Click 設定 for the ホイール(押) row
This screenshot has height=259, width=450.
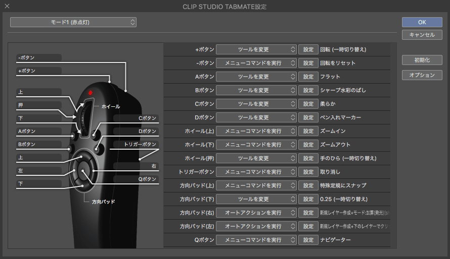[308, 158]
